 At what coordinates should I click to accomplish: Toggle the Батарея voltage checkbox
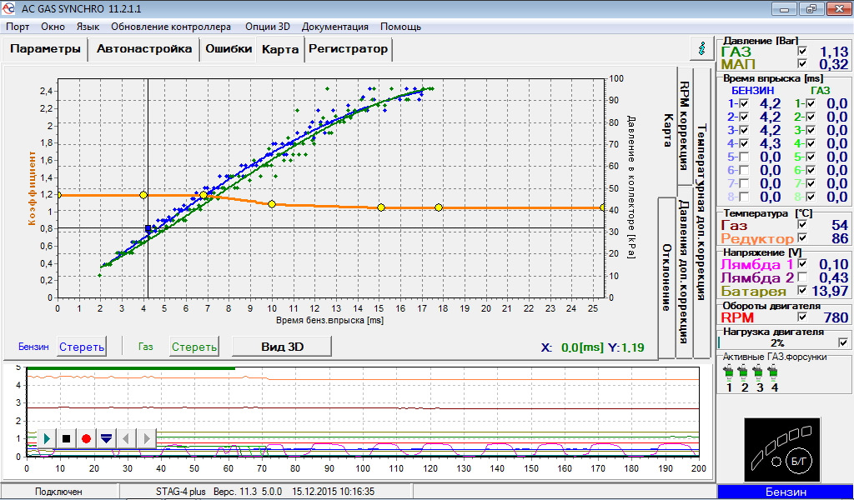[x=801, y=290]
